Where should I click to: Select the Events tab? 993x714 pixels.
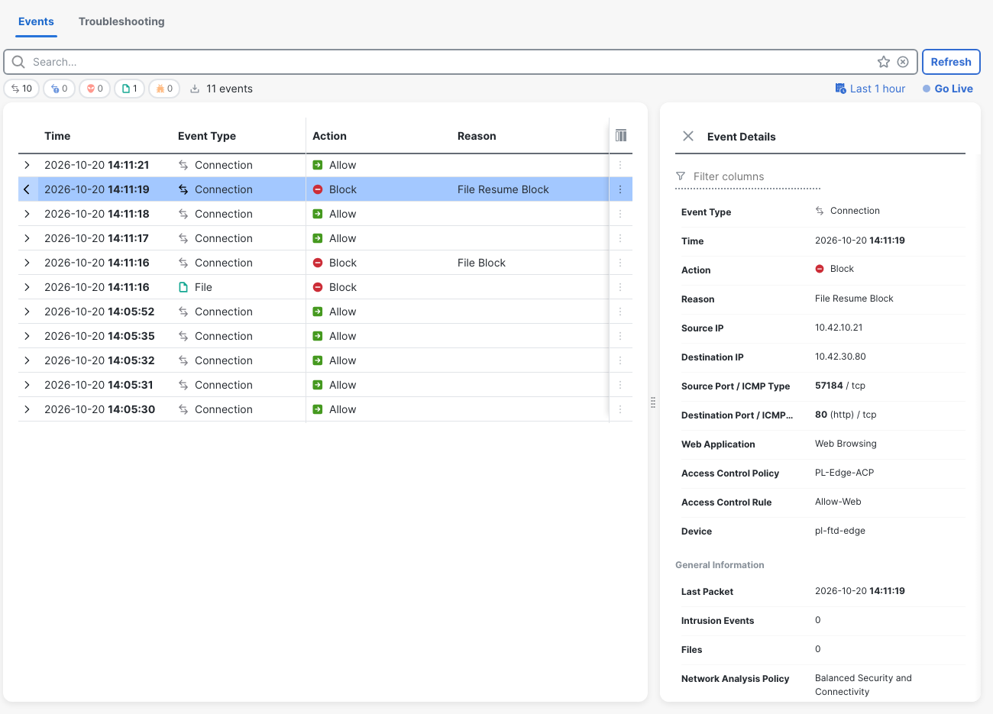click(36, 21)
